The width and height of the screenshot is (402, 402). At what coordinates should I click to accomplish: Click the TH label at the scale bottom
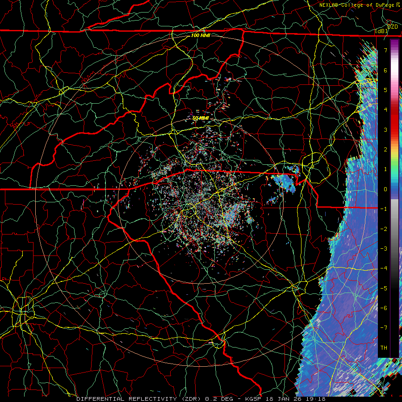[x=384, y=348]
